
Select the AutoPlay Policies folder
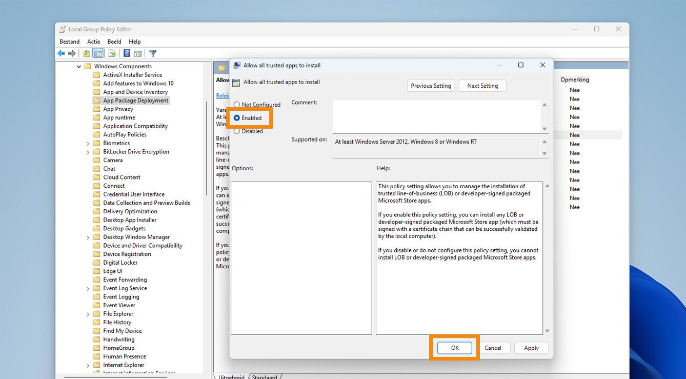click(125, 135)
